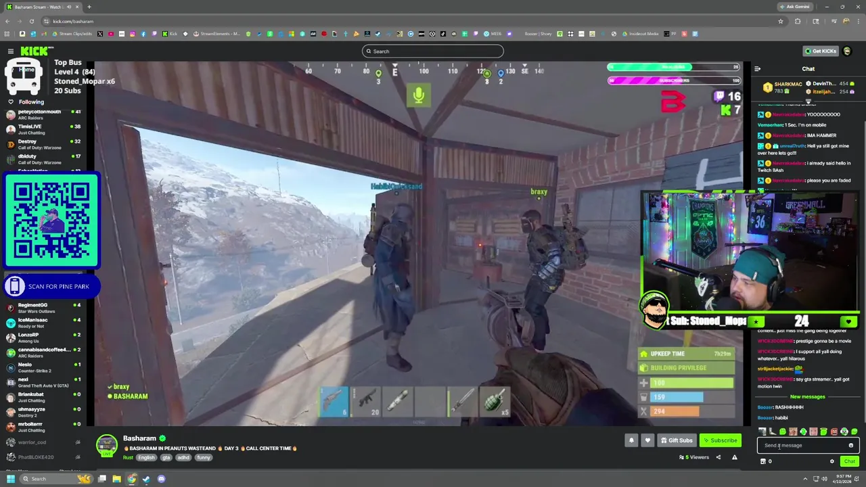Screen dimensions: 866x487
Task: Select the Rust category tag
Action: [x=128, y=458]
